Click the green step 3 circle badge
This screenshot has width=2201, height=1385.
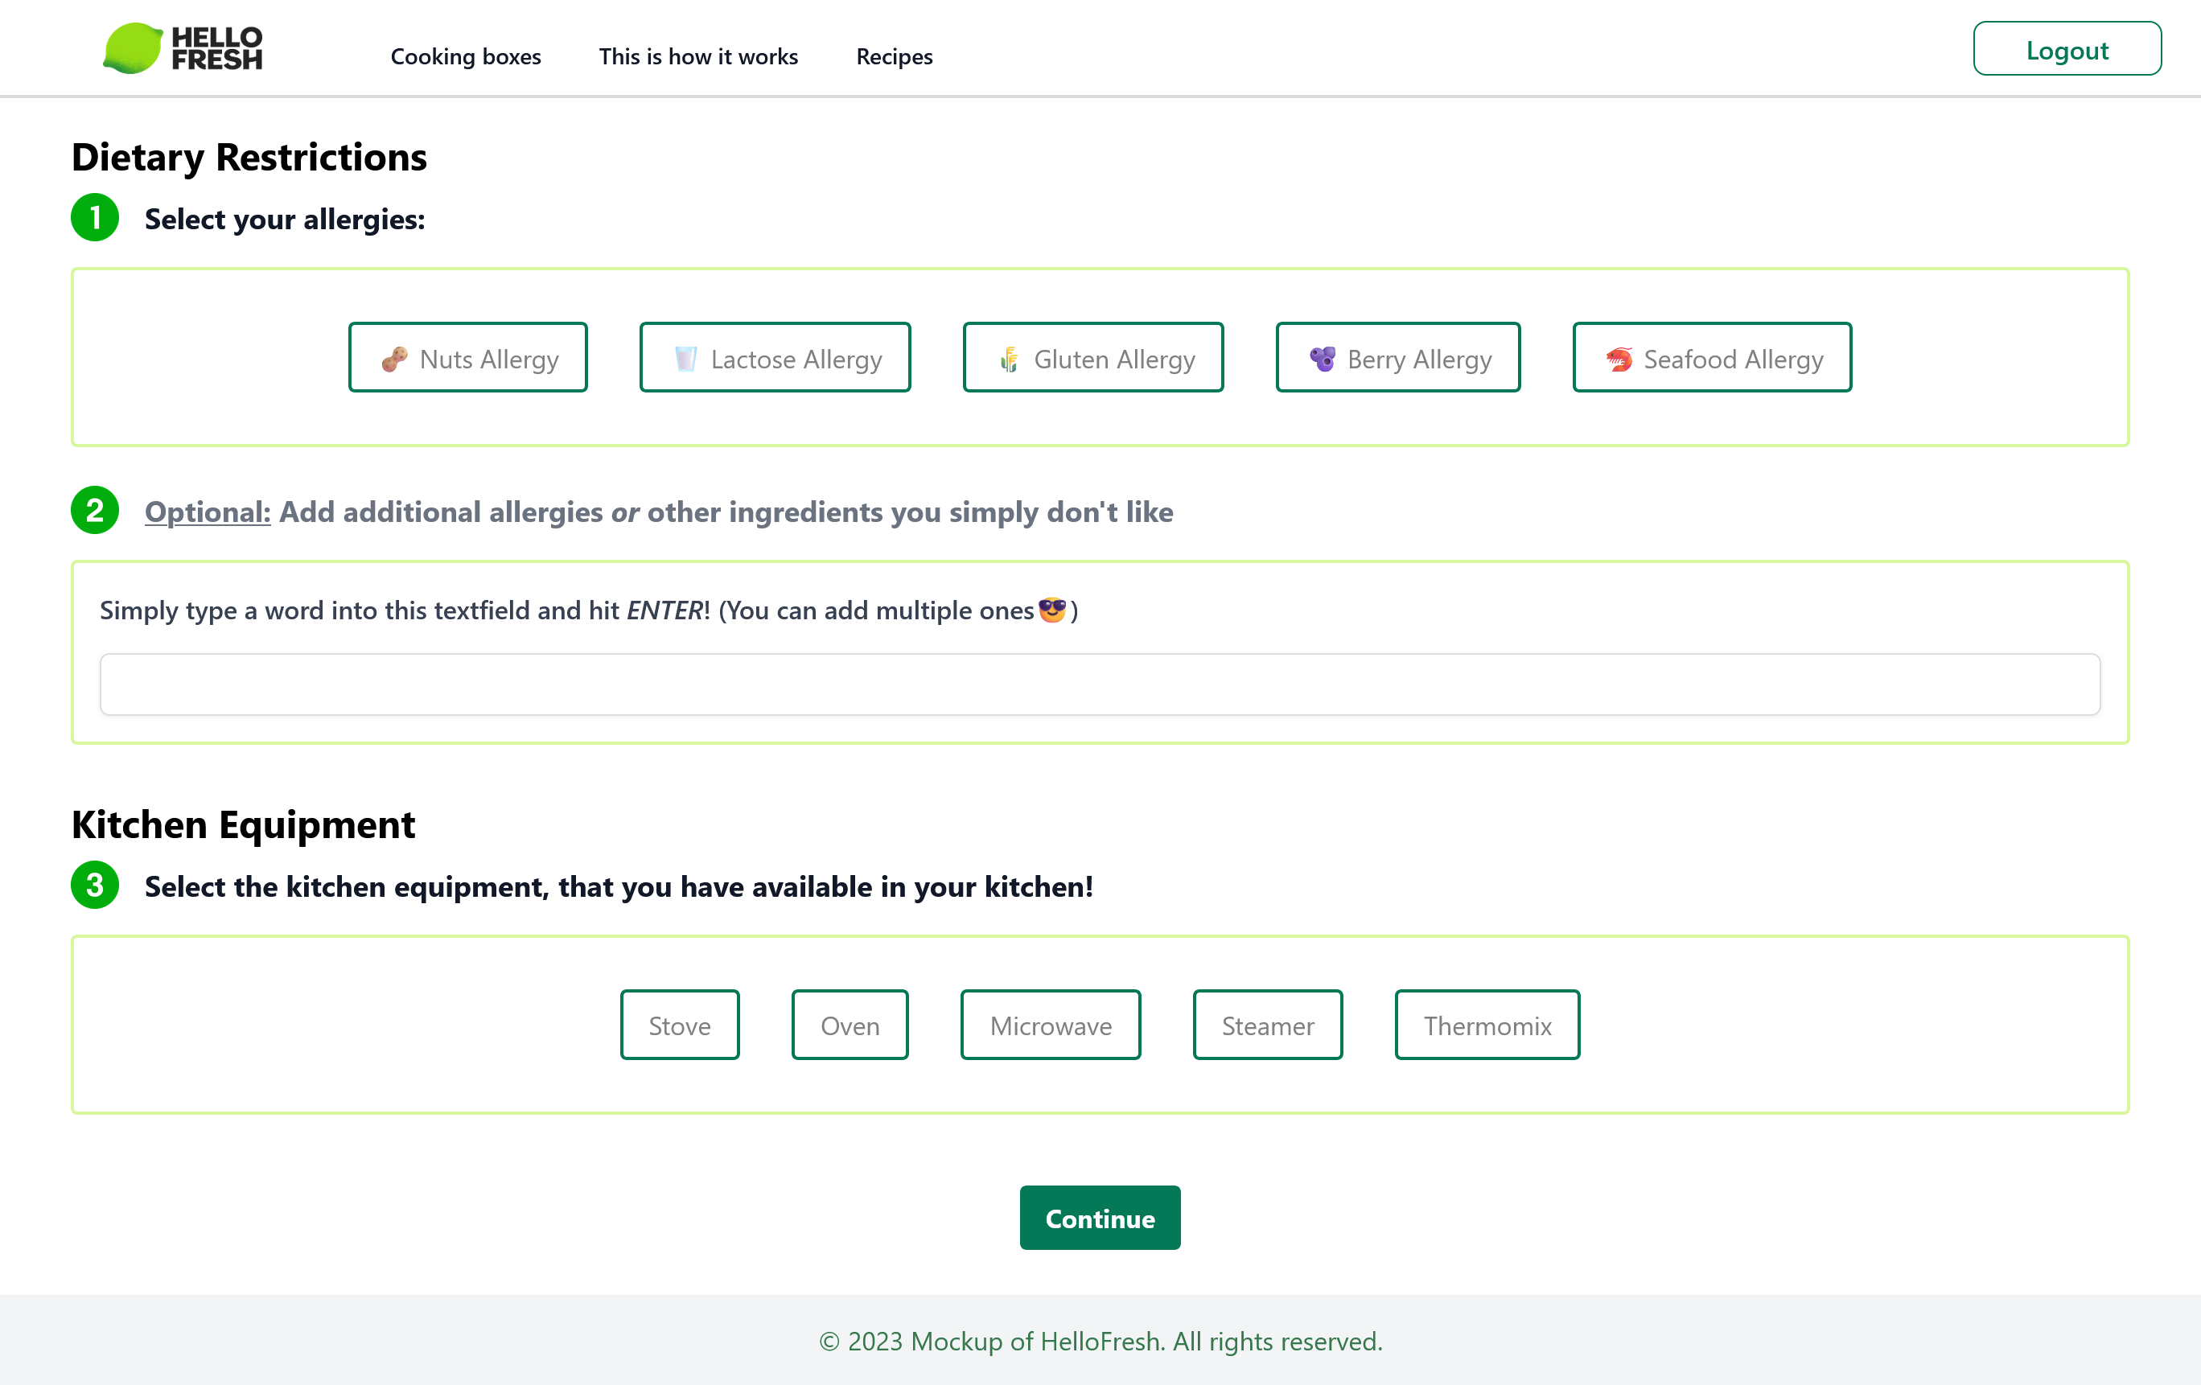tap(95, 886)
